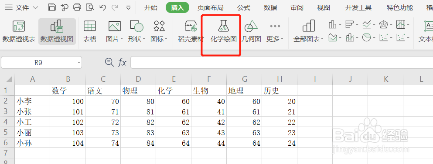Redo the last undone action
This screenshot has height=164, width=433.
(115, 7)
